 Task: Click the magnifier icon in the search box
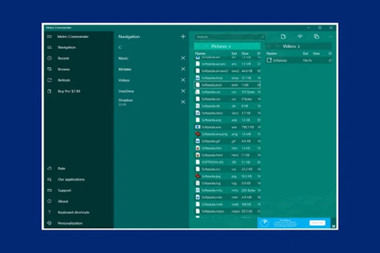coord(262,37)
